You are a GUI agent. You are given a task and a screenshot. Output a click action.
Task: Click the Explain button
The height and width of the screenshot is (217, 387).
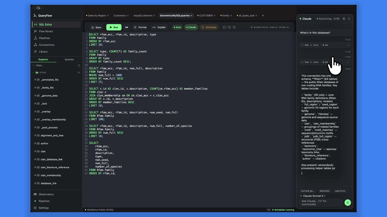tap(159, 27)
